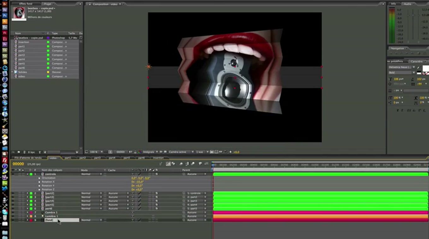
Task: Toggle the 3D layer switch for part6
Action: (x=156, y=208)
